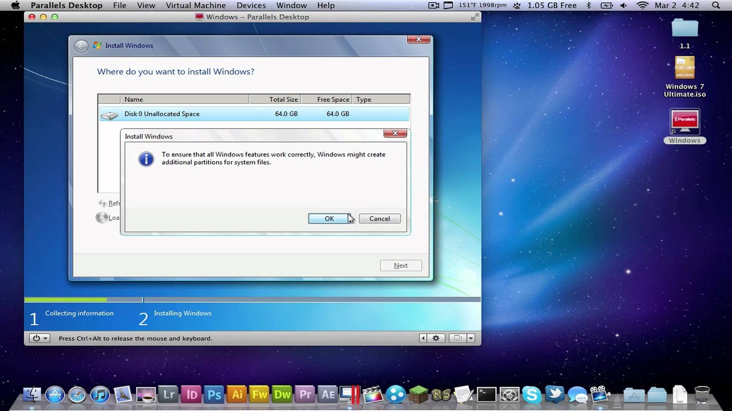Open Illustrator from the dock
This screenshot has height=411, width=732.
pyautogui.click(x=237, y=394)
